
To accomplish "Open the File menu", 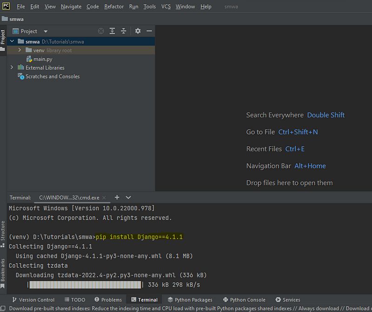I will click(20, 6).
